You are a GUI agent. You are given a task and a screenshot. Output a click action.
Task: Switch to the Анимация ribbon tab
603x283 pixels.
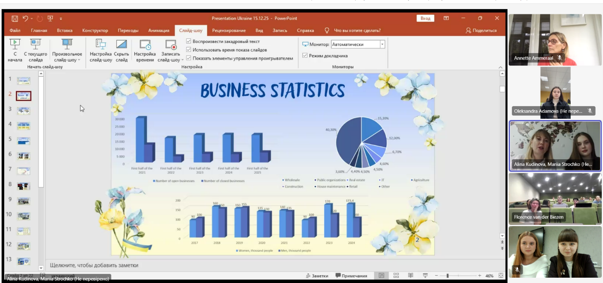159,30
